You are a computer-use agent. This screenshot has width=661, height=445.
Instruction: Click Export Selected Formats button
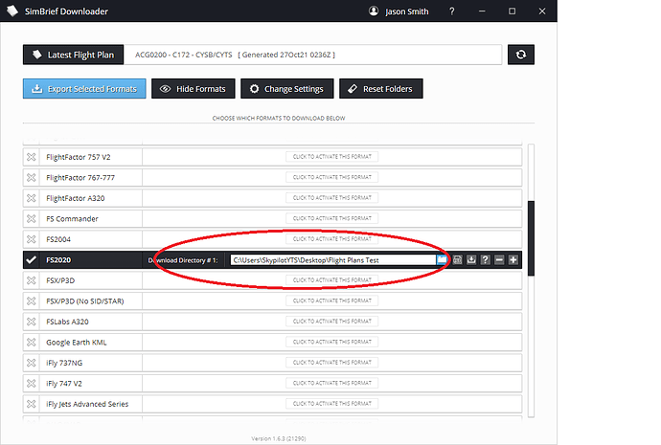[82, 89]
